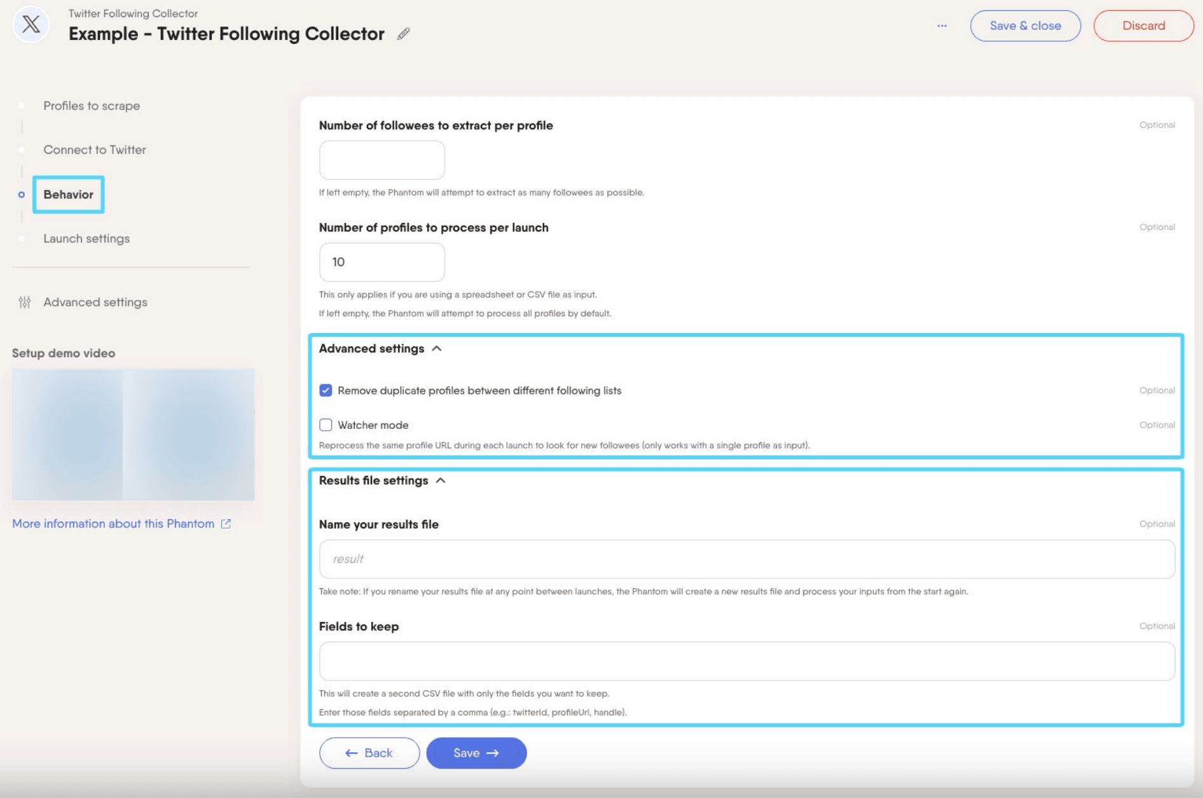
Task: Open the Connect to Twitter step
Action: pos(95,150)
